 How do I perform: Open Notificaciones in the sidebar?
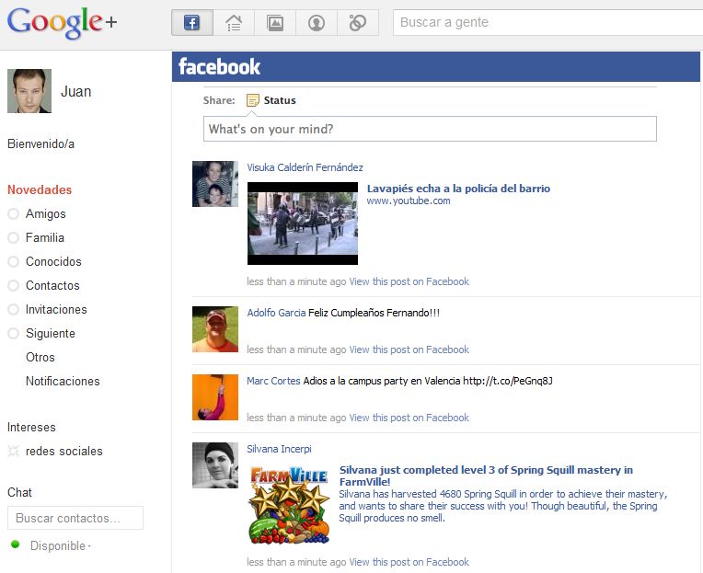[x=63, y=381]
